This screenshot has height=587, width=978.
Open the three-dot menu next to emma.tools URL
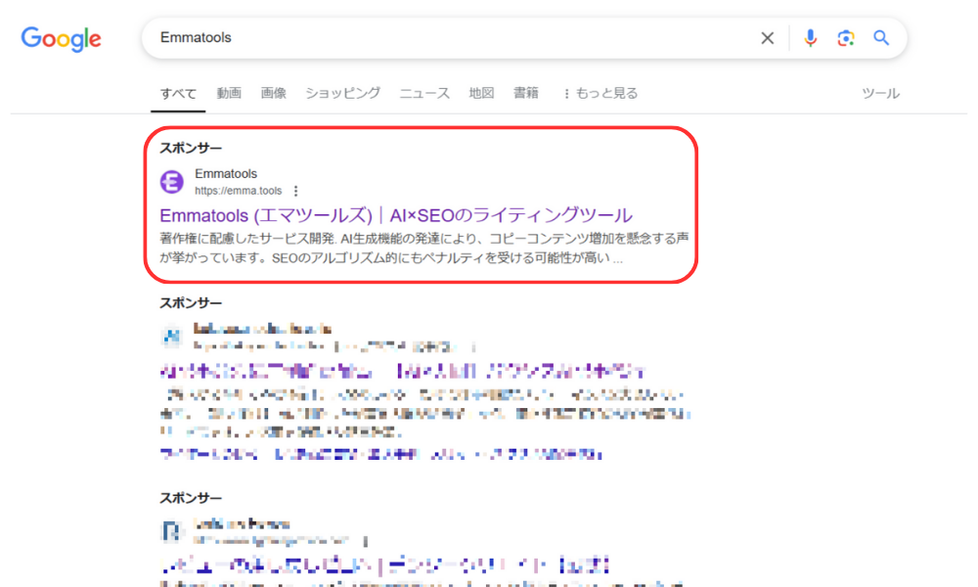pos(295,192)
